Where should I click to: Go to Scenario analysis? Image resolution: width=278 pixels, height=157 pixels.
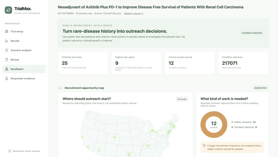click(x=24, y=50)
